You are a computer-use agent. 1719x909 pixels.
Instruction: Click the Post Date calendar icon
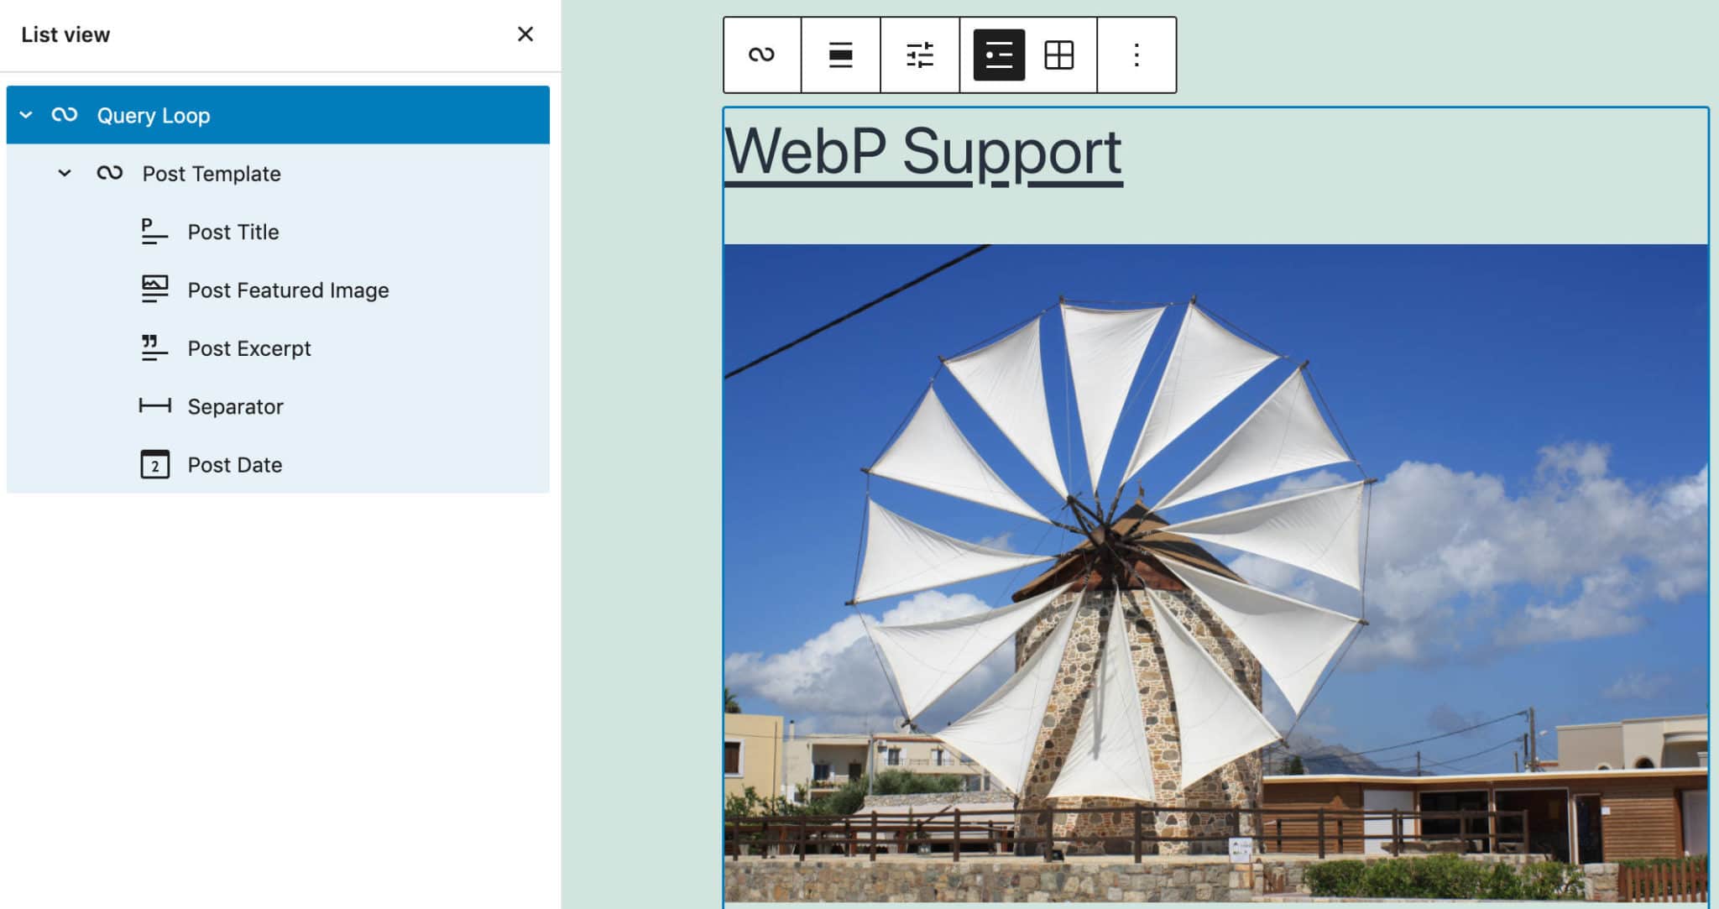[x=154, y=464]
